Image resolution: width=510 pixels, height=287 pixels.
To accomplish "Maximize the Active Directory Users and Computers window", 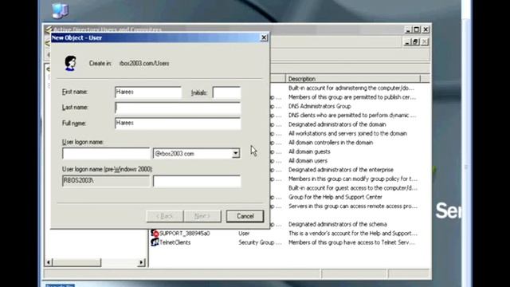I will (x=417, y=29).
